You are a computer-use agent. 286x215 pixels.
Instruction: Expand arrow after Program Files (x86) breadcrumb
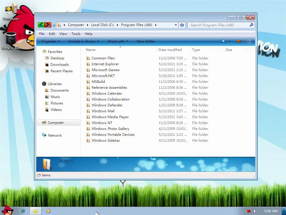tap(156, 25)
